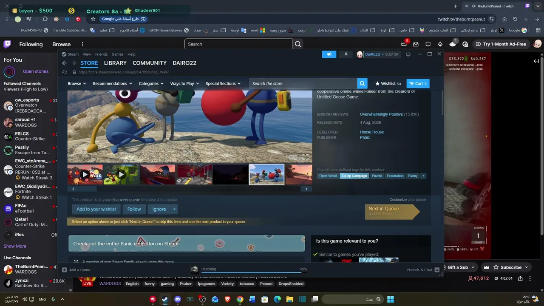Click the Co-op Campaign tag
This screenshot has width=544, height=306.
pyautogui.click(x=354, y=176)
